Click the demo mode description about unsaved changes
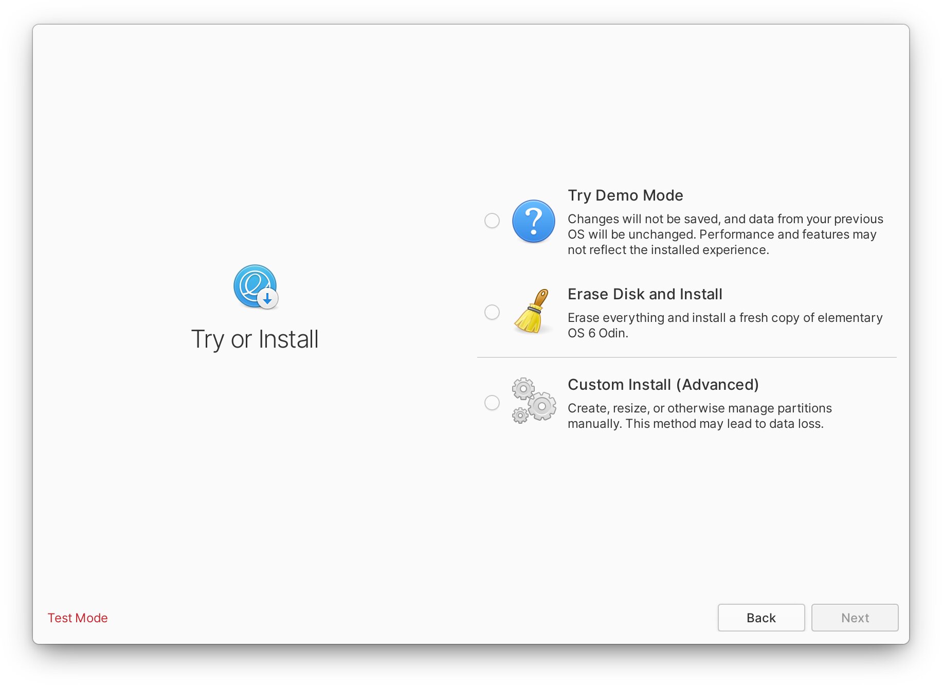 tap(725, 235)
